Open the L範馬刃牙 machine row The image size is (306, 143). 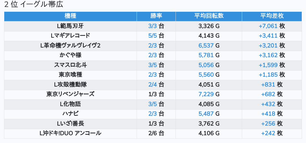pyautogui.click(x=70, y=26)
